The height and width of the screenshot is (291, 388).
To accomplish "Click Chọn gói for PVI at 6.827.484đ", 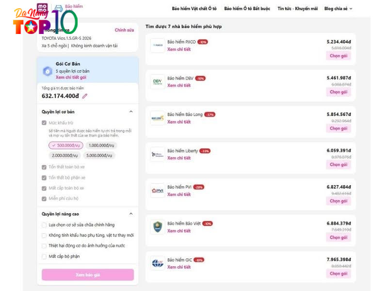I will point(339,201).
